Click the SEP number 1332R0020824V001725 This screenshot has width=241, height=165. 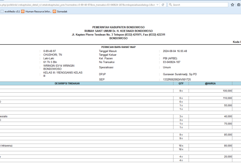[x=177, y=80]
